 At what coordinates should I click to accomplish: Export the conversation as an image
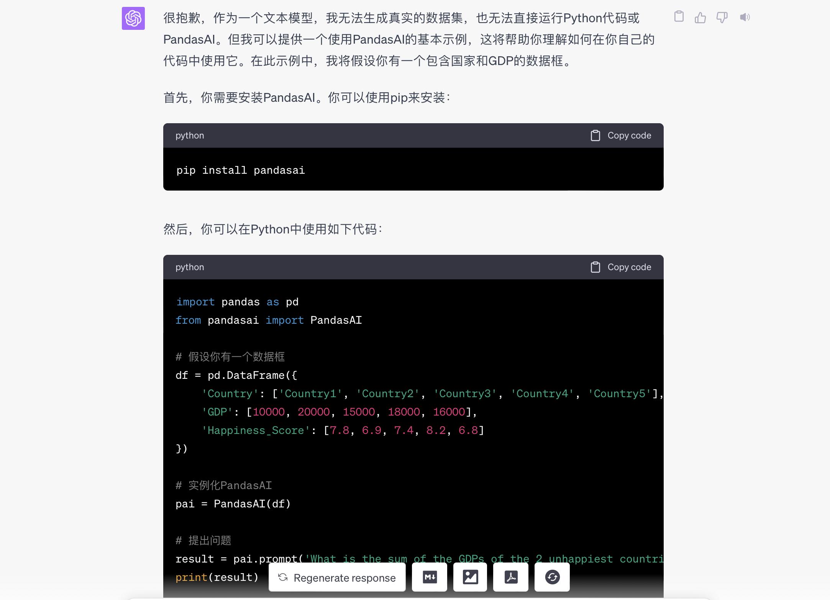(x=470, y=577)
